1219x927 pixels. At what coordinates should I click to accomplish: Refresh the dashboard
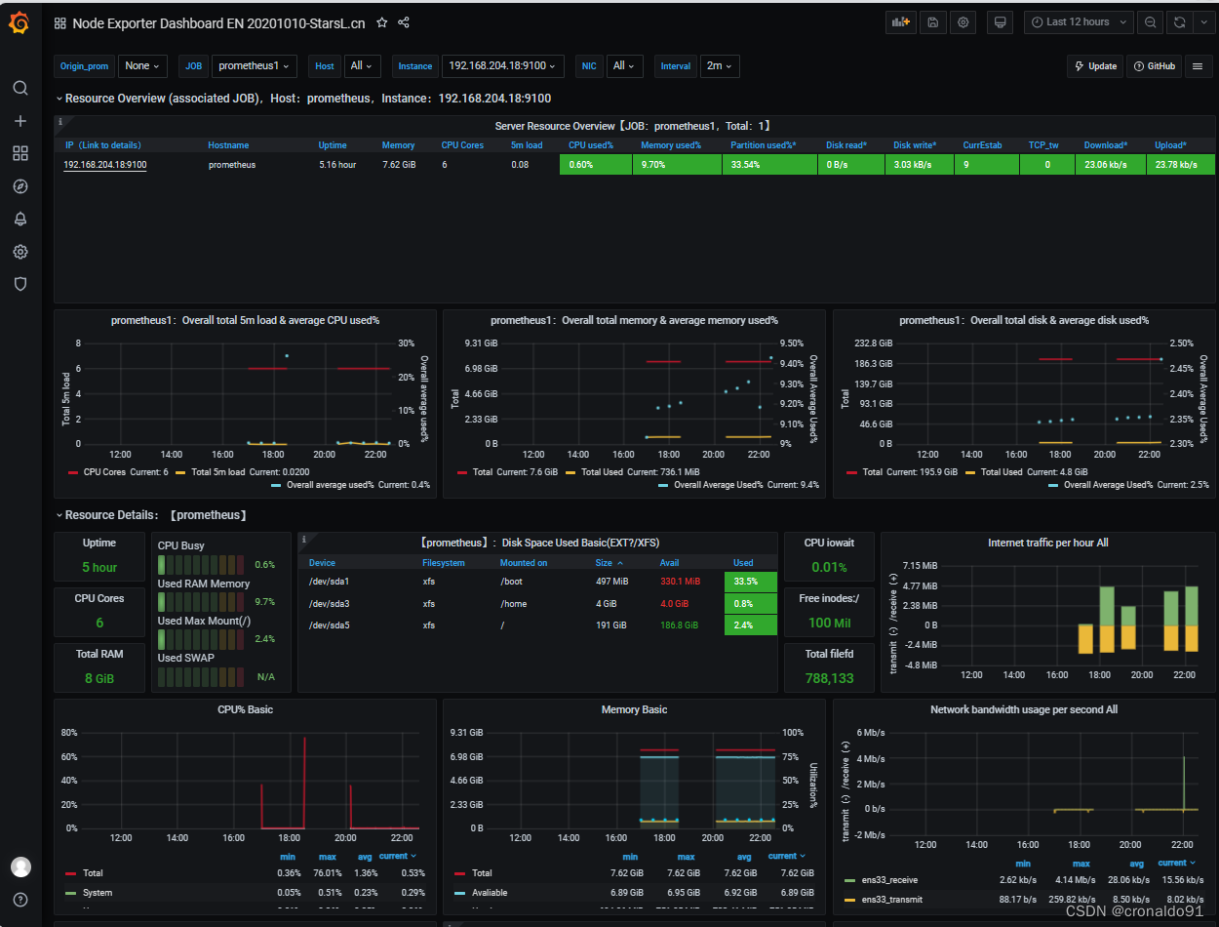(x=1180, y=21)
